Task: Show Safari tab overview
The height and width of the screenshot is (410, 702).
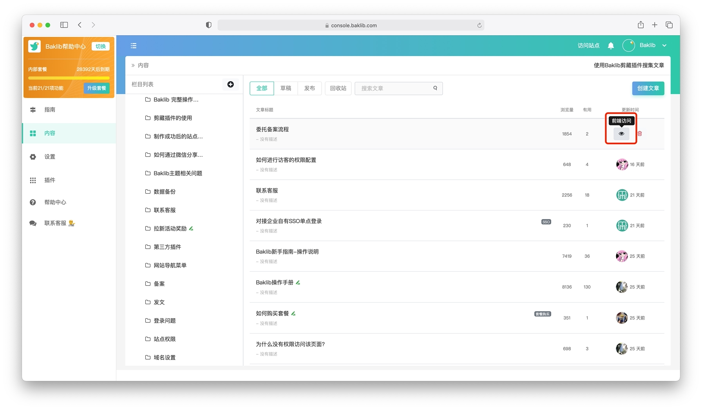Action: pyautogui.click(x=669, y=25)
